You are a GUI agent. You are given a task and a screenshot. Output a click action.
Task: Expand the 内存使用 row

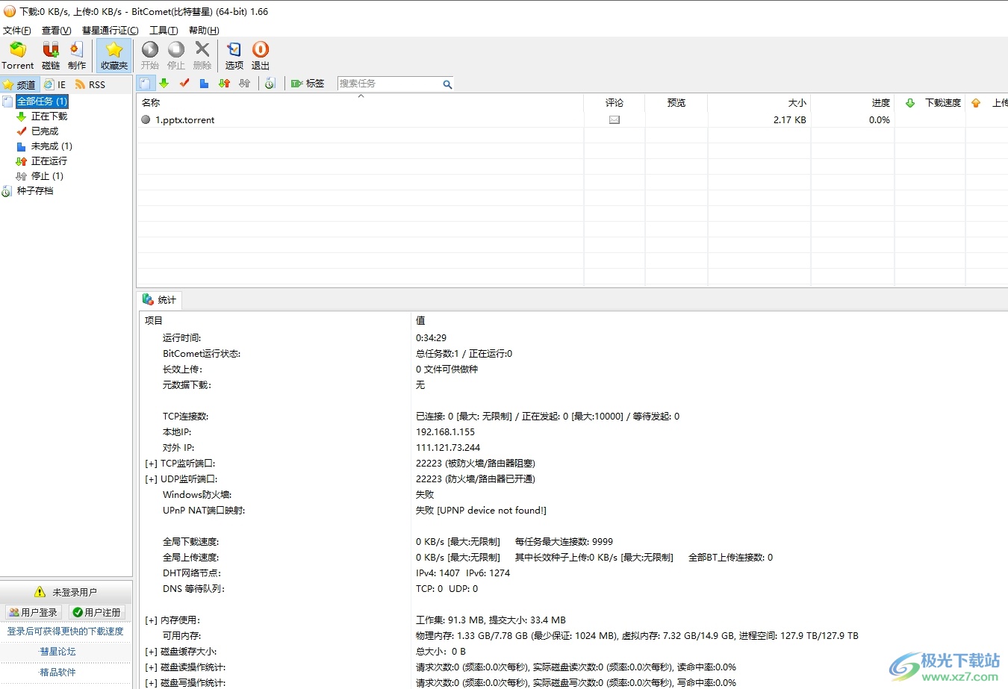tap(151, 620)
